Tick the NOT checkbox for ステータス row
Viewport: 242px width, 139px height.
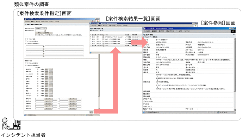tap(38, 95)
